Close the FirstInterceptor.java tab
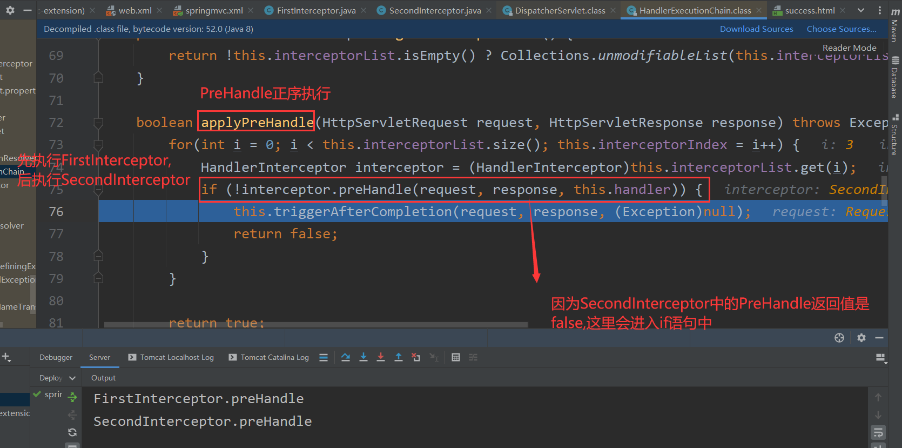The height and width of the screenshot is (448, 902). (x=364, y=10)
